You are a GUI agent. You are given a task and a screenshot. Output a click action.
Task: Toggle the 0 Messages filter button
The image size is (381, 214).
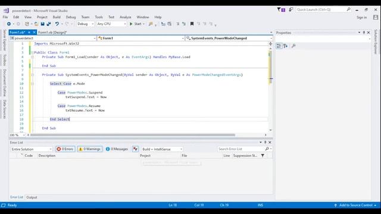tap(117, 149)
